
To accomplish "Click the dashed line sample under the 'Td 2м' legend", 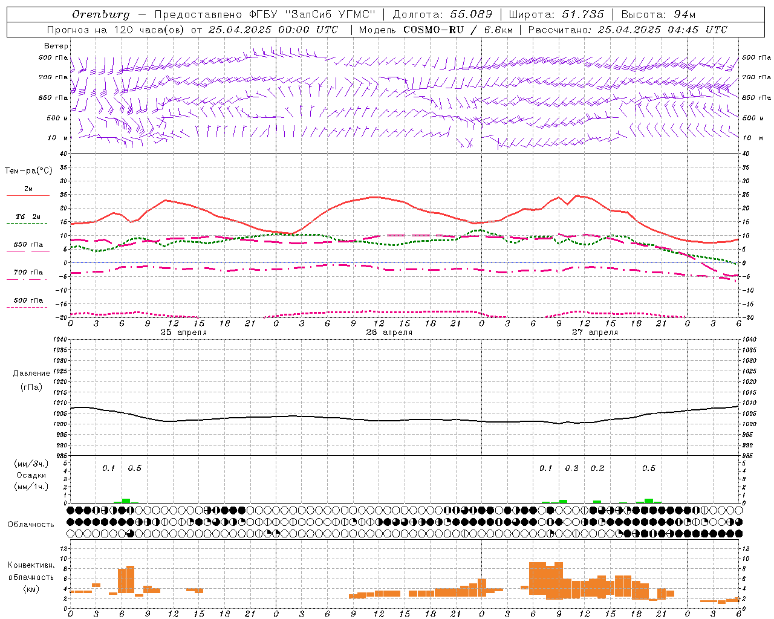I will [28, 224].
